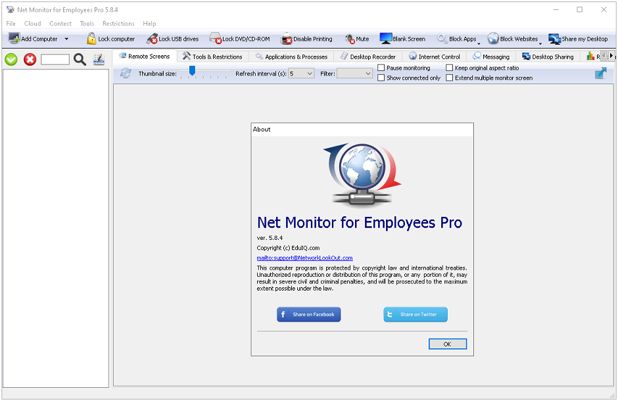Switch to the Tools & Restrictions tab
Screen dimensions: 618x401
coord(212,57)
